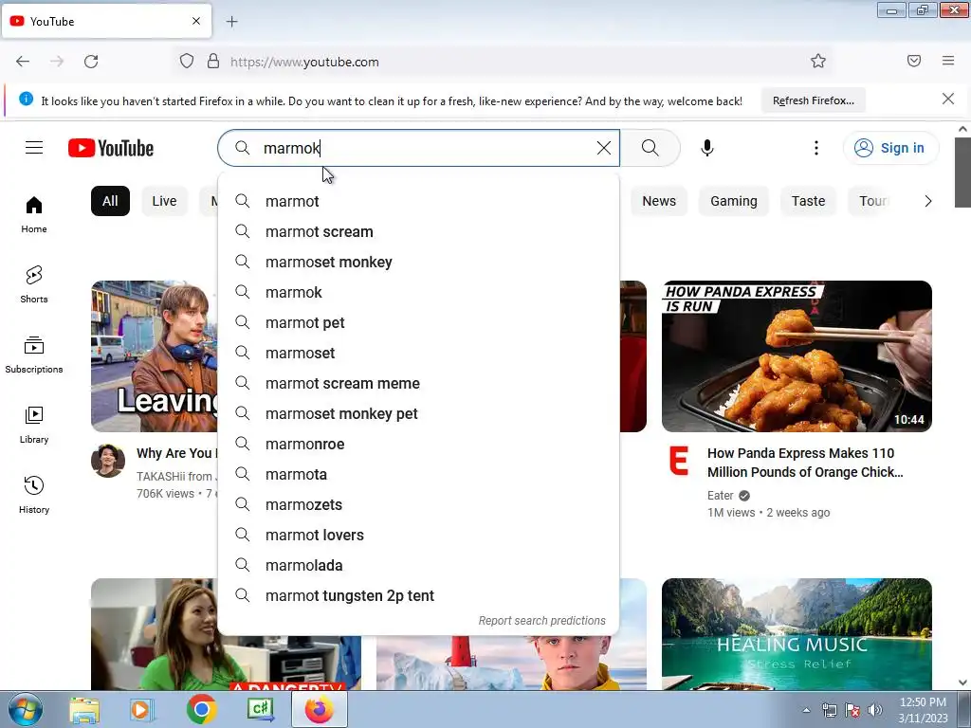Reload the page with the refresh icon
Image resolution: width=971 pixels, height=728 pixels.
91,62
